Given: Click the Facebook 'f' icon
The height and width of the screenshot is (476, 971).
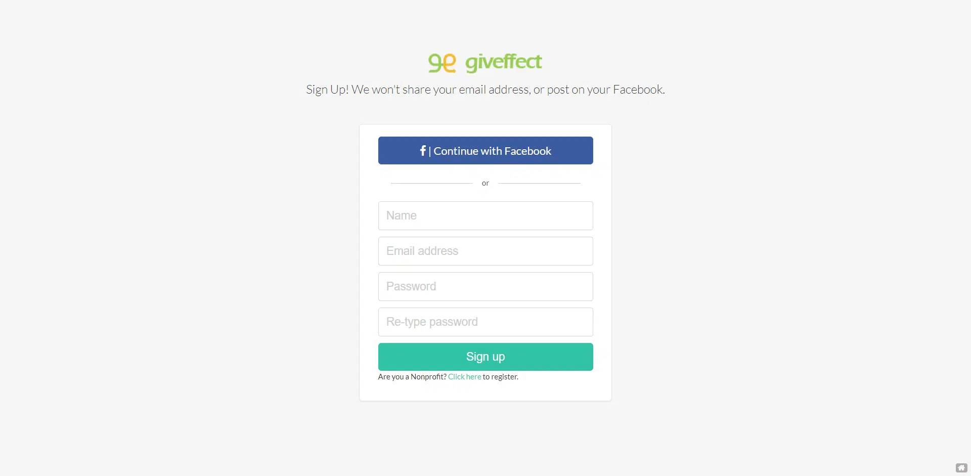Looking at the screenshot, I should click(x=423, y=151).
